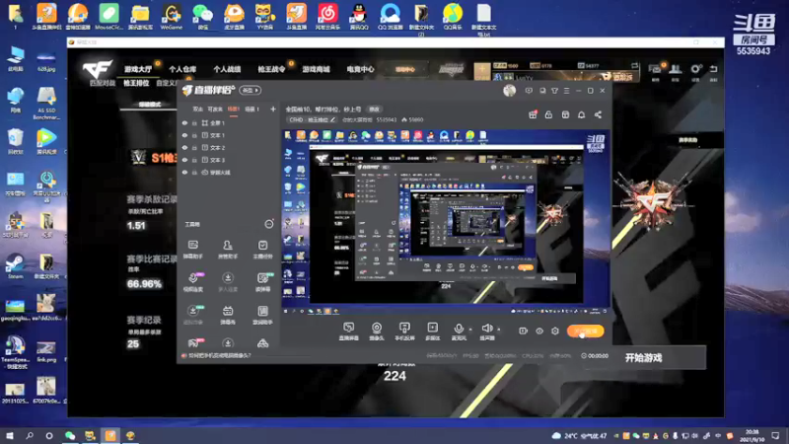Open the lyrics assistant tool

[x=262, y=315]
